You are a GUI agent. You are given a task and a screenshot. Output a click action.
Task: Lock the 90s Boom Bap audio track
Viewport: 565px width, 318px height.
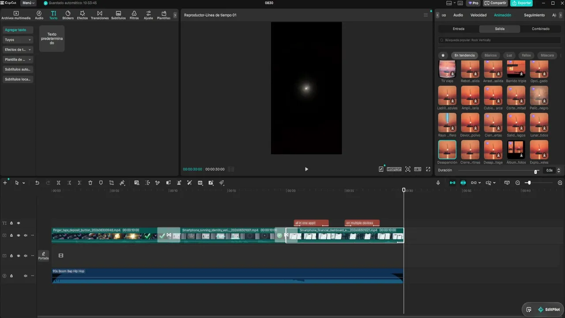point(11,276)
